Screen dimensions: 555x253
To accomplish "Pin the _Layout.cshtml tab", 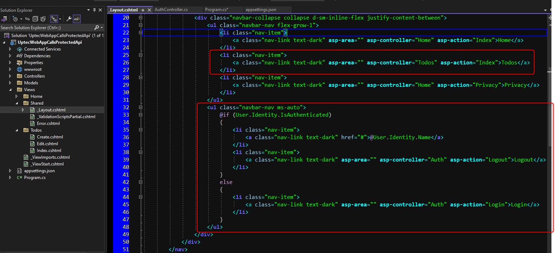I will [x=143, y=10].
